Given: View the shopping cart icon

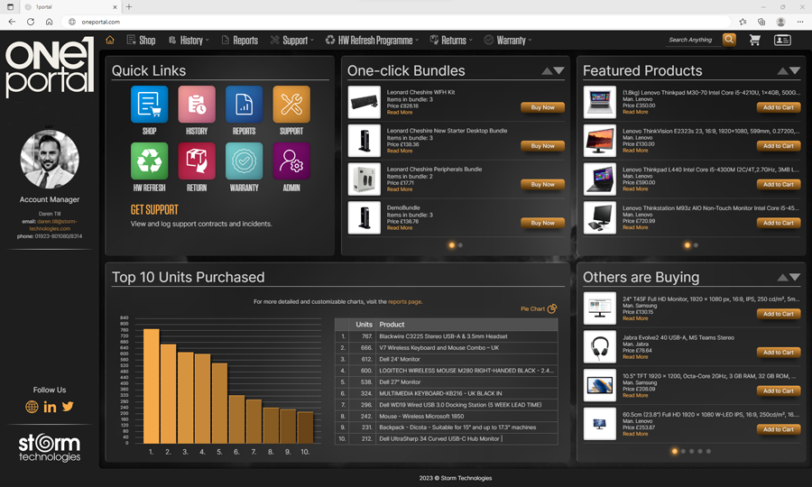Looking at the screenshot, I should tap(754, 40).
